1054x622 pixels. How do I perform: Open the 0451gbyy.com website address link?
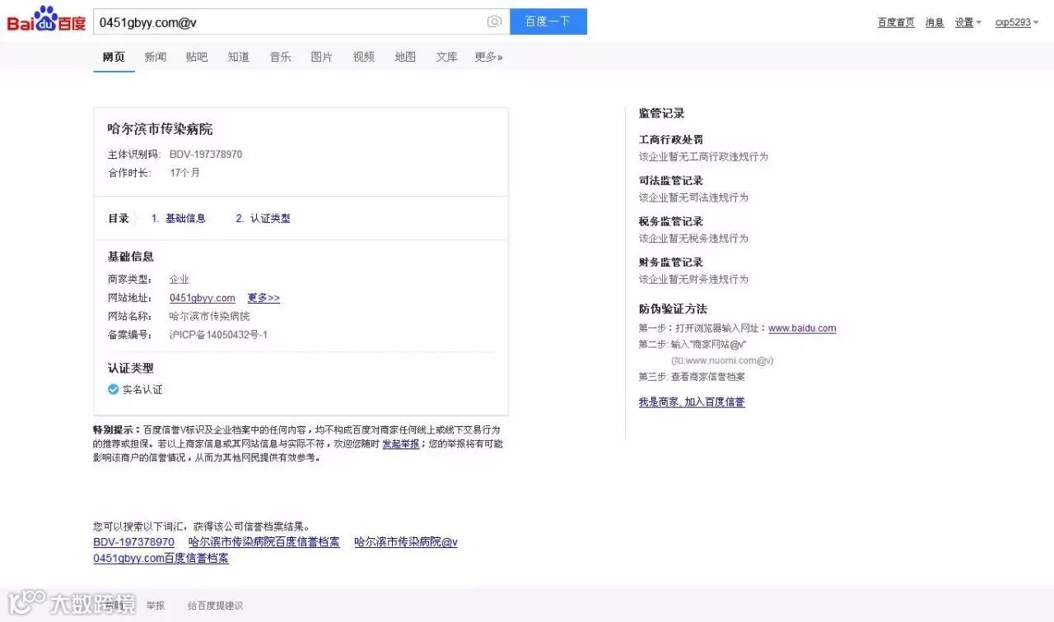[x=203, y=298]
